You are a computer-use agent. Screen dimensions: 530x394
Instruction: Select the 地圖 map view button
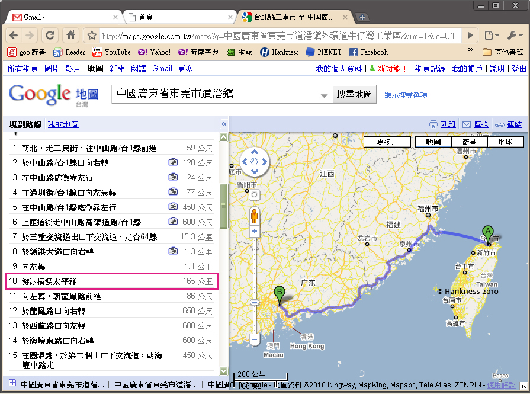click(x=433, y=142)
